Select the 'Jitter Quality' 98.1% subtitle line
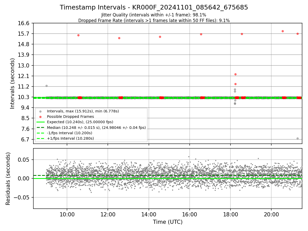 (x=154, y=15)
